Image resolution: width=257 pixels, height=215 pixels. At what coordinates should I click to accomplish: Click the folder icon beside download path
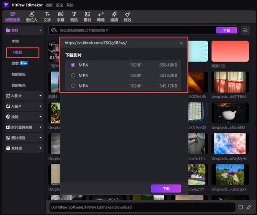[x=240, y=207]
